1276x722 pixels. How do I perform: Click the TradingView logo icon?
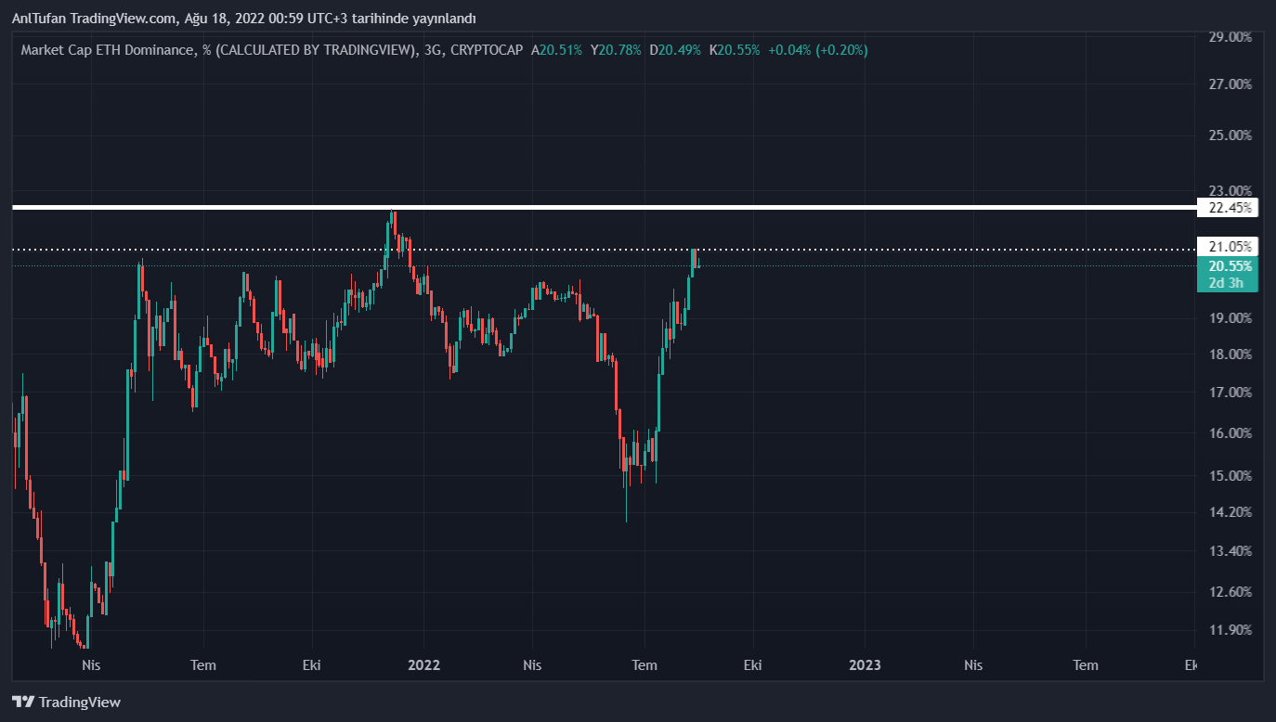tap(23, 703)
